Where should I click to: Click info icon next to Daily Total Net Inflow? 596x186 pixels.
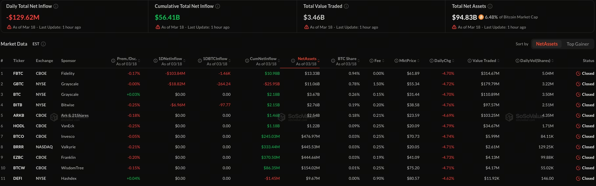[56, 6]
